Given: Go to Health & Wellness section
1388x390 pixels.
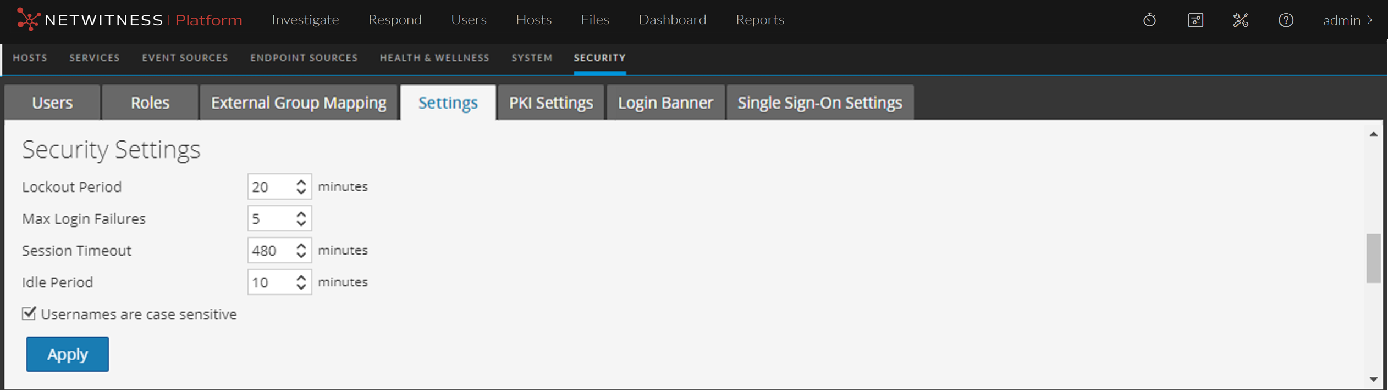Looking at the screenshot, I should [x=434, y=58].
